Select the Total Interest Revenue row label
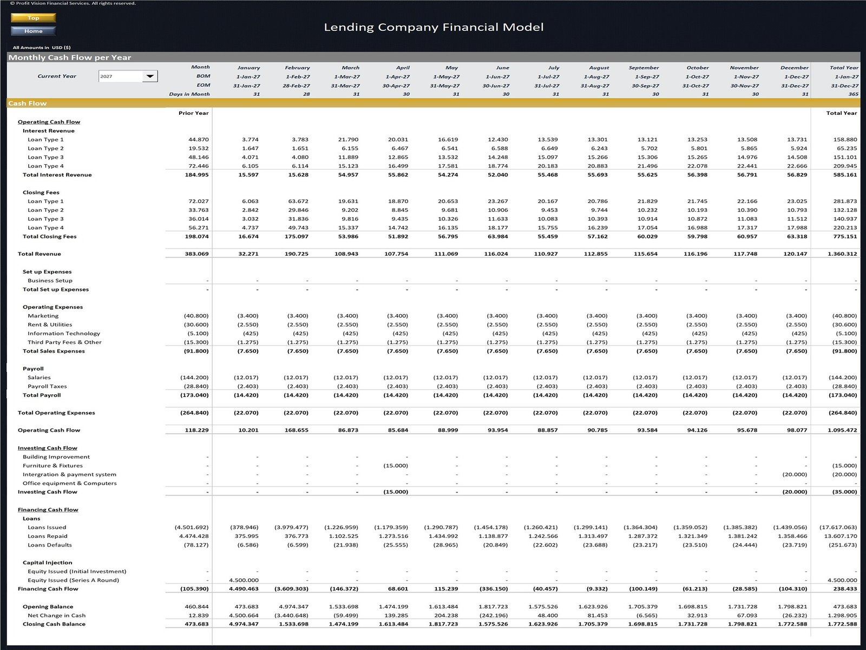The height and width of the screenshot is (650, 866). coord(57,175)
